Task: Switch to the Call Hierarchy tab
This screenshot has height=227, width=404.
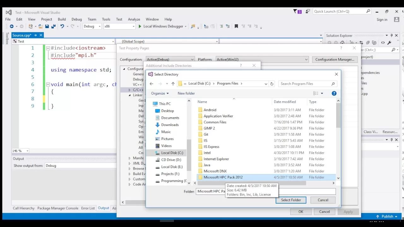Action: (x=24, y=208)
